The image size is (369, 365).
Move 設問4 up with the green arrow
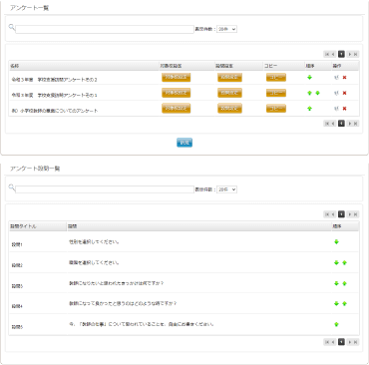344,303
